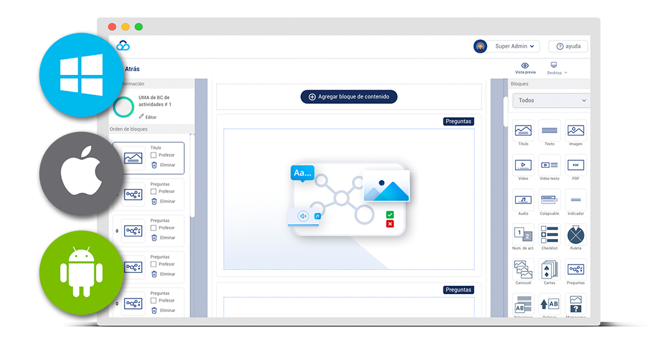This screenshot has width=657, height=344.
Task: Pick the Audio block icon
Action: [523, 200]
